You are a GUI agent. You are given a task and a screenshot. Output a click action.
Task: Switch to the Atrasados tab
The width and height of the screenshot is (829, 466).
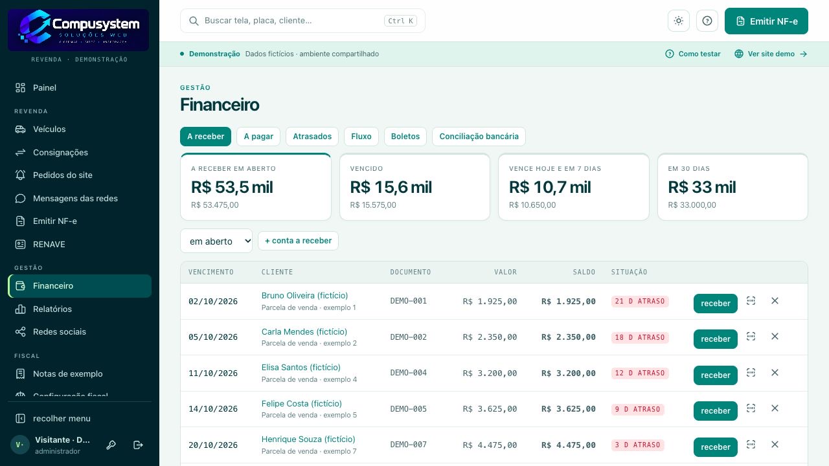[312, 137]
